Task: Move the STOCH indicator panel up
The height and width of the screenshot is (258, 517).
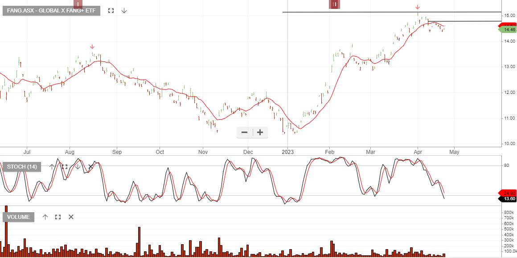Action: click(x=52, y=166)
